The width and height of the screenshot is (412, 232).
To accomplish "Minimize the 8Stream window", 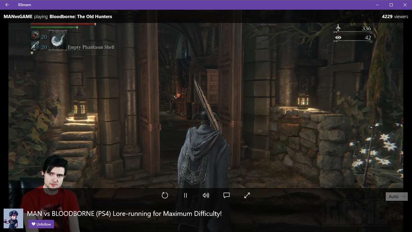I will (377, 5).
